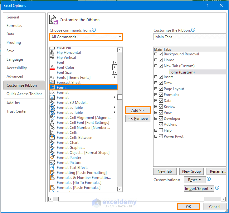Expand the Formulas tab tree node
The height and width of the screenshot is (213, 229).
[156, 94]
